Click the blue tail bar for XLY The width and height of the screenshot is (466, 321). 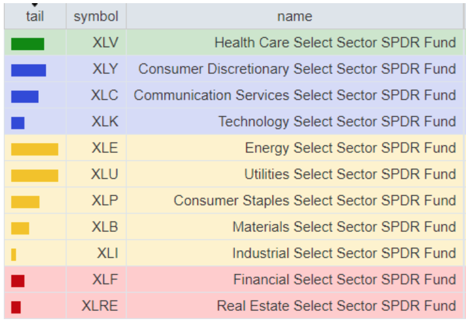pos(28,70)
